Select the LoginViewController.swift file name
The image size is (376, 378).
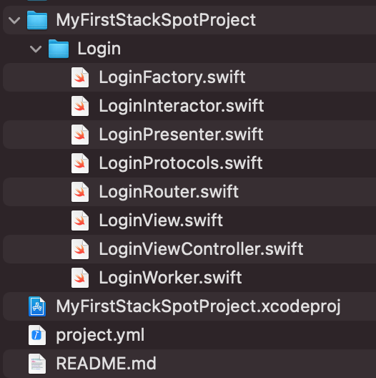202,249
